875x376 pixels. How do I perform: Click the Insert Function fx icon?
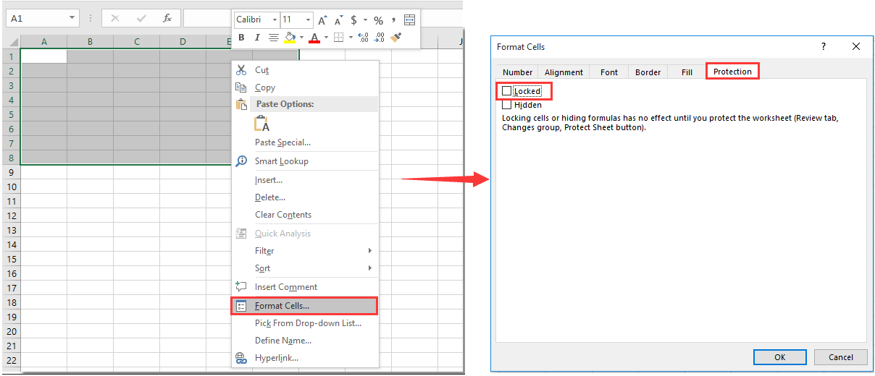pyautogui.click(x=167, y=18)
